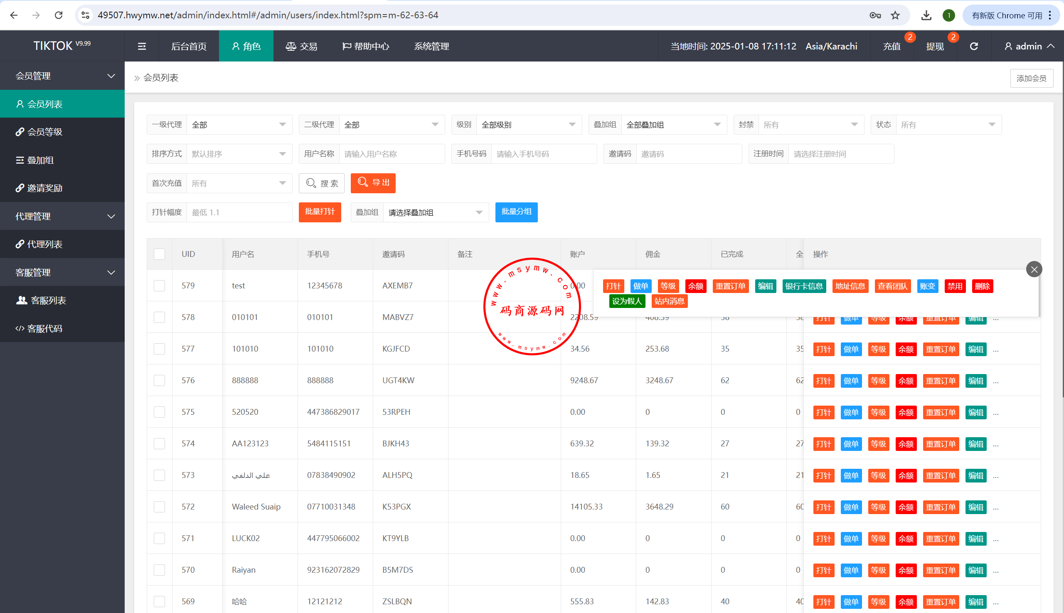Focus the 用户名称 input field

click(x=392, y=154)
